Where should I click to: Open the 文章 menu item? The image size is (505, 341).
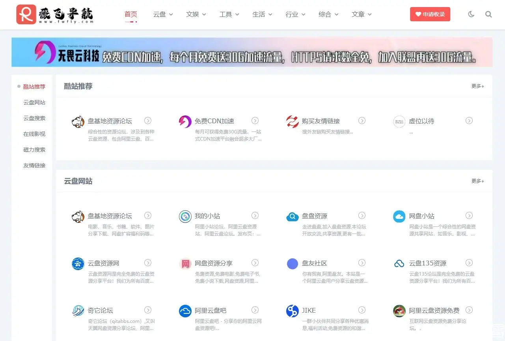coord(361,14)
